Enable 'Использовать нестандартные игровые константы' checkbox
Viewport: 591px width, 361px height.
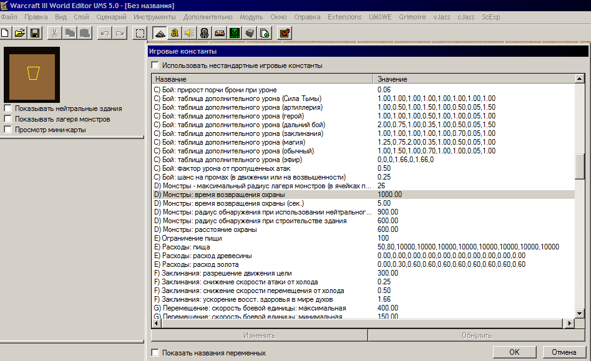point(155,65)
